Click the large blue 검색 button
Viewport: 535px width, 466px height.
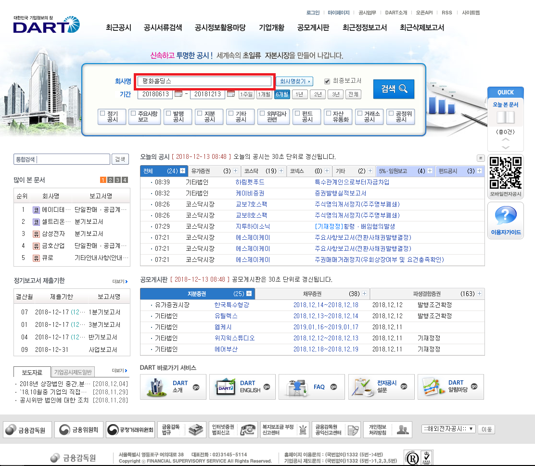click(394, 89)
